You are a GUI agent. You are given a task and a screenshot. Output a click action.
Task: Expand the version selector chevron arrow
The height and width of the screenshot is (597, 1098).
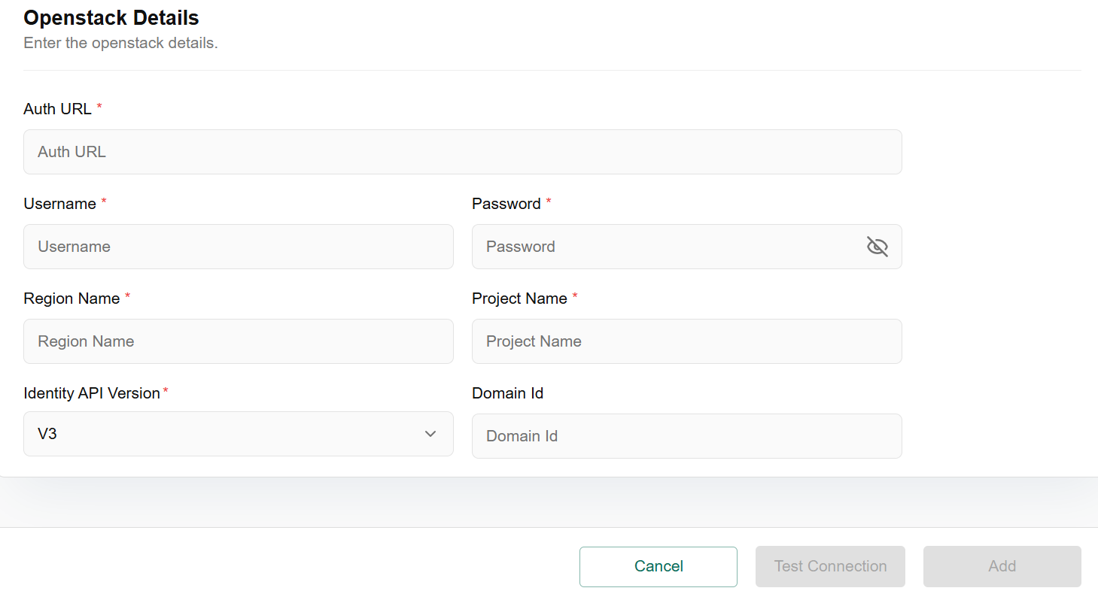(x=430, y=434)
